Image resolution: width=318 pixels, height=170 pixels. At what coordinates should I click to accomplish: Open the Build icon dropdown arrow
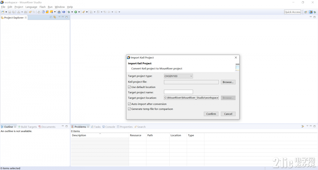(22, 12)
